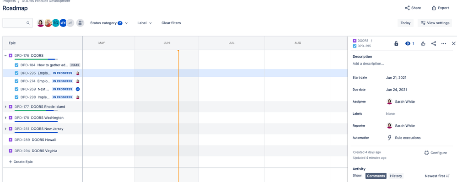The image size is (457, 182).
Task: Click the lock restrictions icon
Action: click(x=396, y=43)
